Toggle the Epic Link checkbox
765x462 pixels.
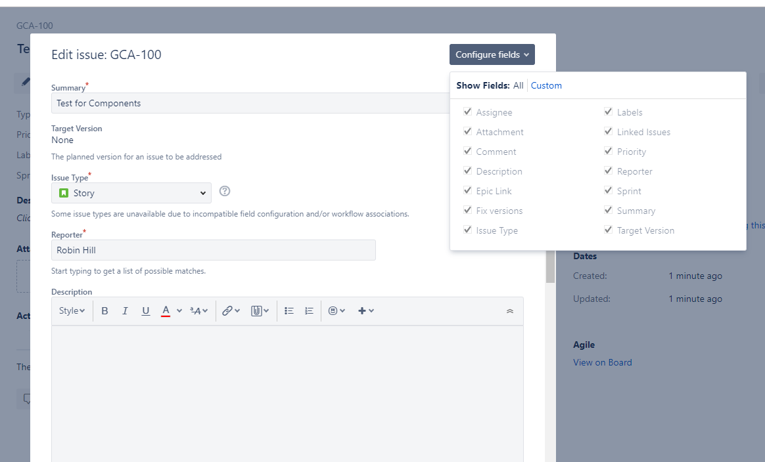467,190
